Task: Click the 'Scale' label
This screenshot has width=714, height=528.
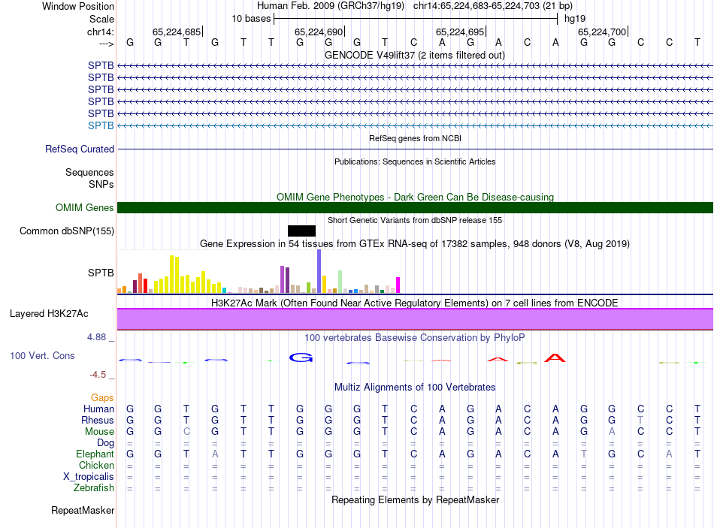Action: 101,19
